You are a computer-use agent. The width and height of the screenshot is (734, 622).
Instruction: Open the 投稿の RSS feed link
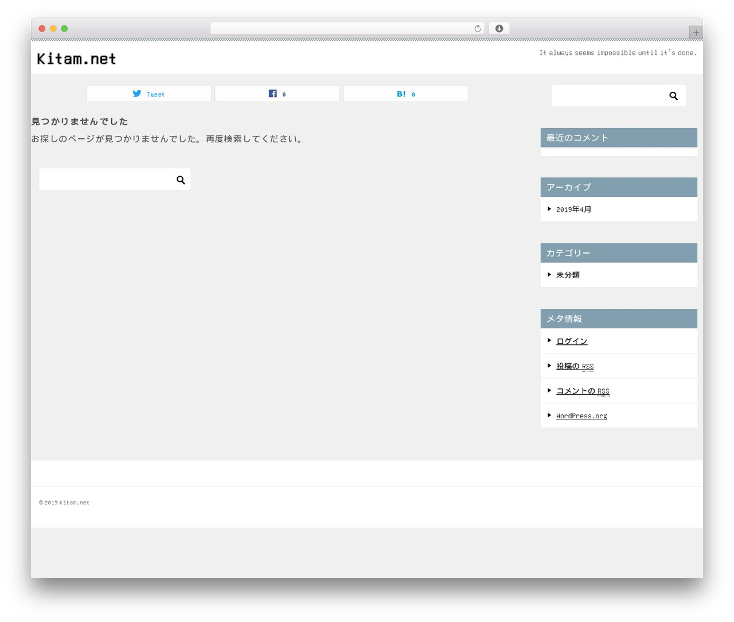click(575, 366)
